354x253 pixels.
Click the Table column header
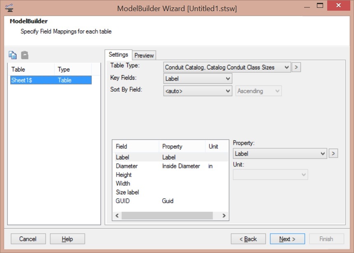coord(32,69)
